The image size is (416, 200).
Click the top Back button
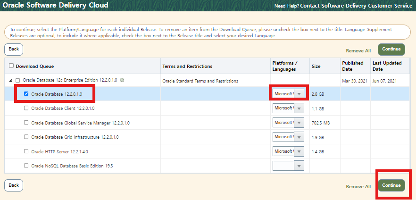pos(14,50)
